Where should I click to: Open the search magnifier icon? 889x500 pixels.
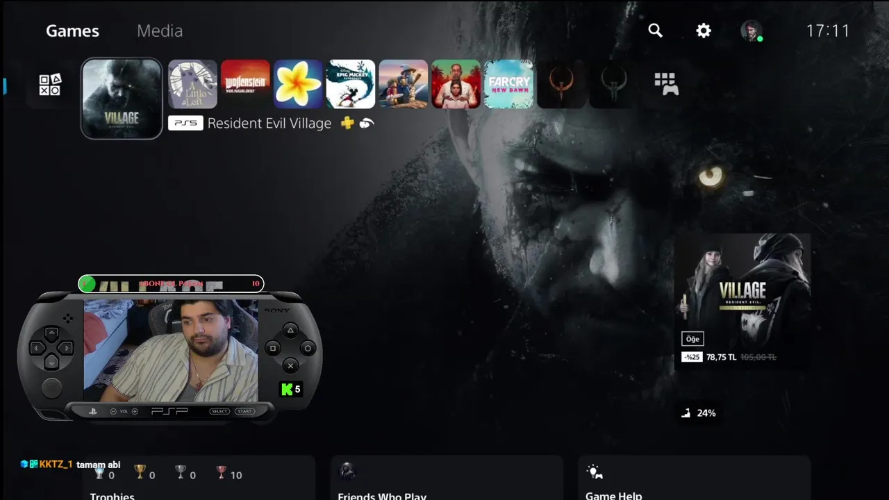655,31
